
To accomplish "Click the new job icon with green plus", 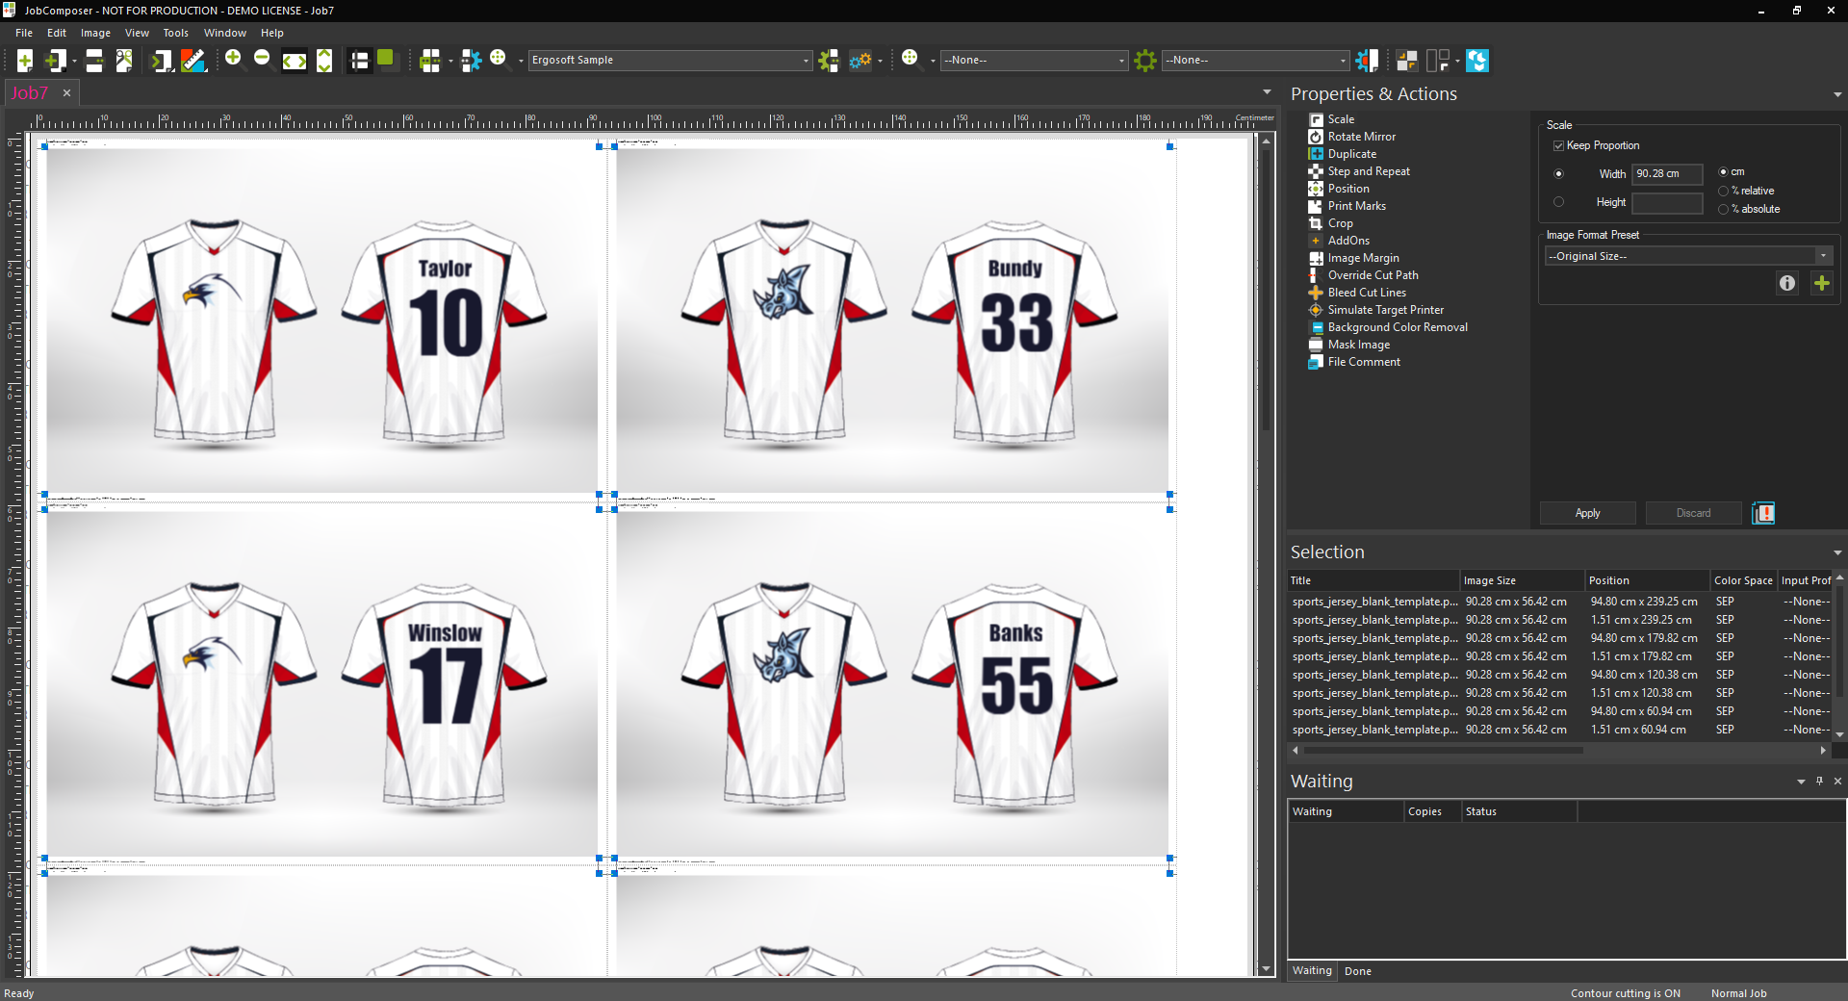I will [25, 61].
